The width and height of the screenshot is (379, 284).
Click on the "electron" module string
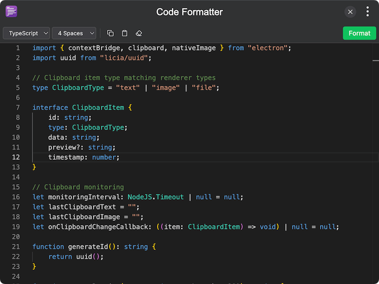click(268, 48)
